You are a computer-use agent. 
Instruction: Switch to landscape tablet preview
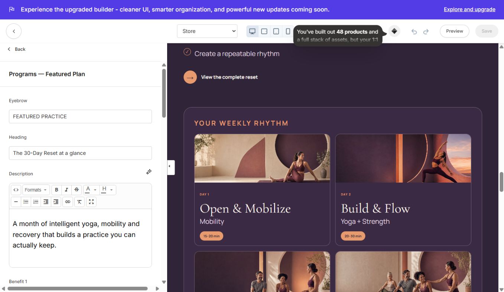pyautogui.click(x=264, y=31)
